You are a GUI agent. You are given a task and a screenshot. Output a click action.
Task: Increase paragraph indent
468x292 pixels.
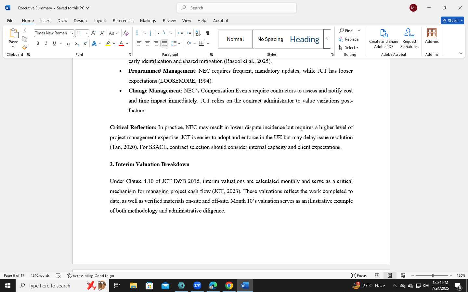(x=189, y=33)
